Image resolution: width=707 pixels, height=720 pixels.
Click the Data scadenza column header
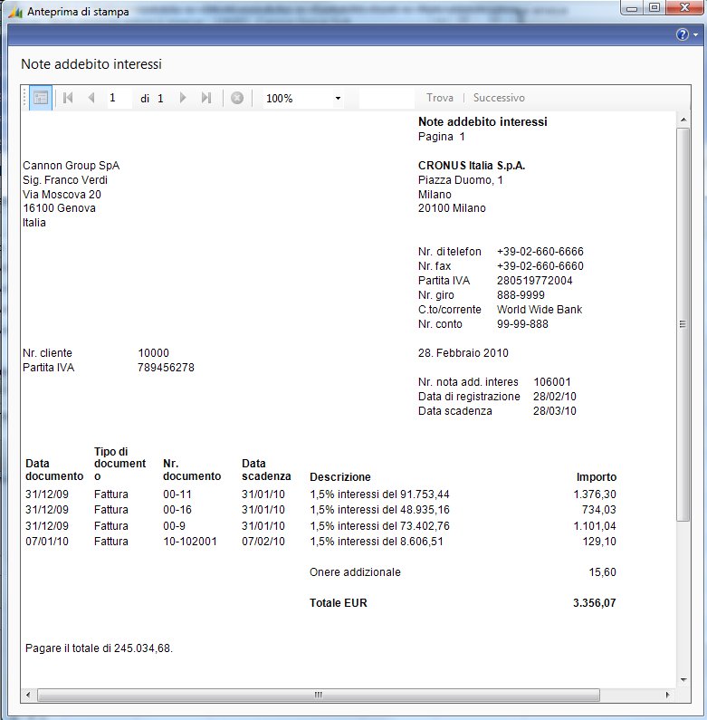266,470
